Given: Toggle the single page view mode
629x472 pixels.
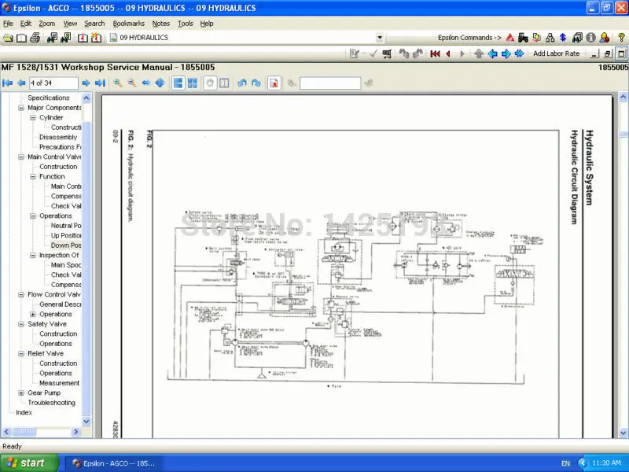Looking at the screenshot, I should tap(178, 83).
